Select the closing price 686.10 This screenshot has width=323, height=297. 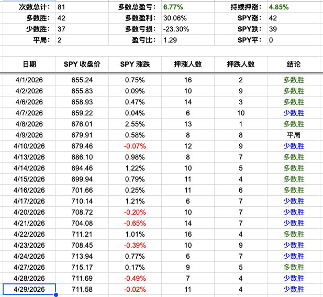click(82, 157)
